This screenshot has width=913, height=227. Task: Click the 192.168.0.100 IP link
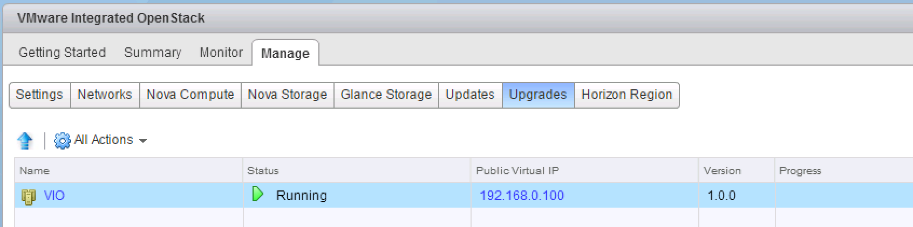522,196
